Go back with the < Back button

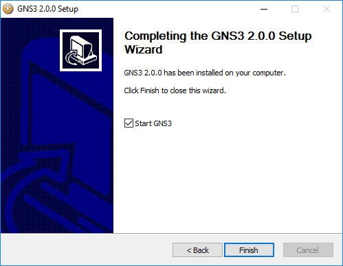tap(197, 250)
